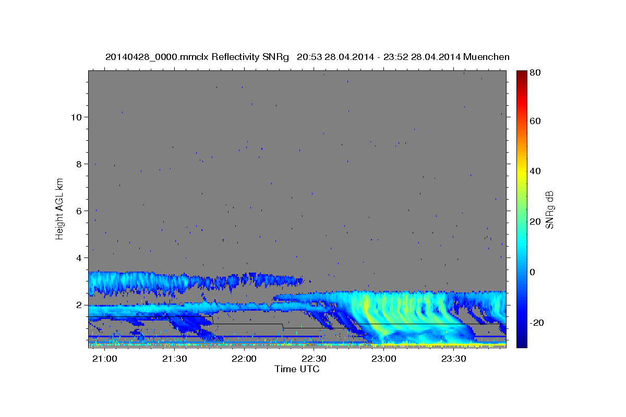The image size is (626, 417).
Task: Click the 23:30 time tick label
Action: click(454, 359)
